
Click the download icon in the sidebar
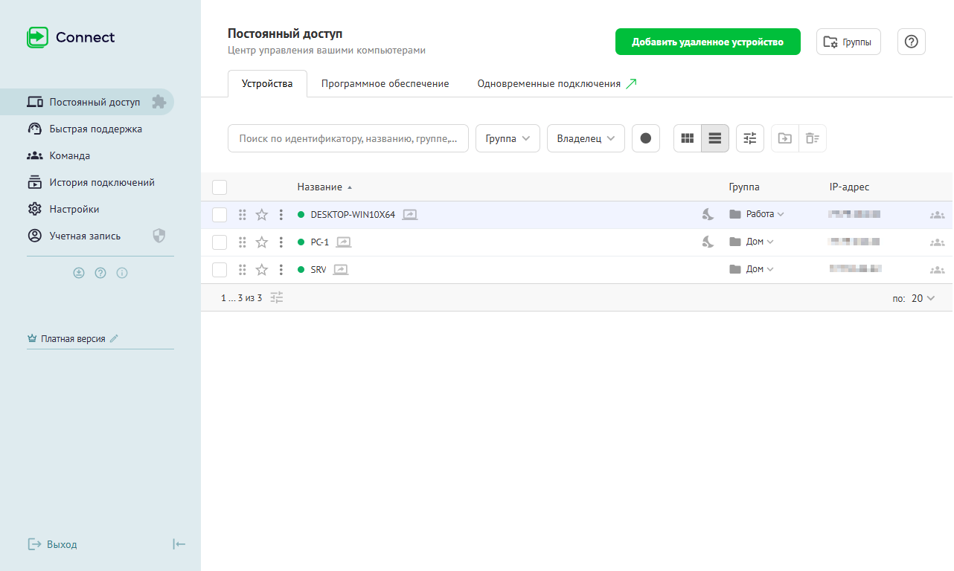coord(79,273)
